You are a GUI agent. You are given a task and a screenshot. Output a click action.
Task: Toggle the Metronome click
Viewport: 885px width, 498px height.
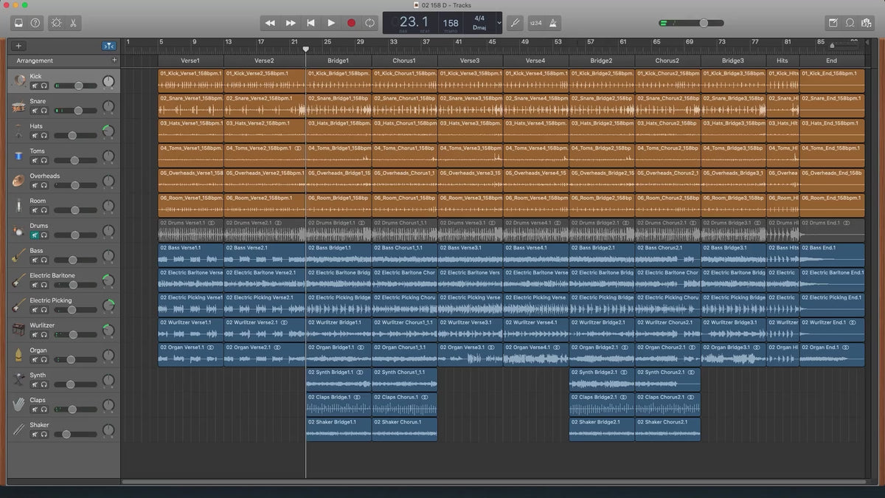(x=554, y=23)
